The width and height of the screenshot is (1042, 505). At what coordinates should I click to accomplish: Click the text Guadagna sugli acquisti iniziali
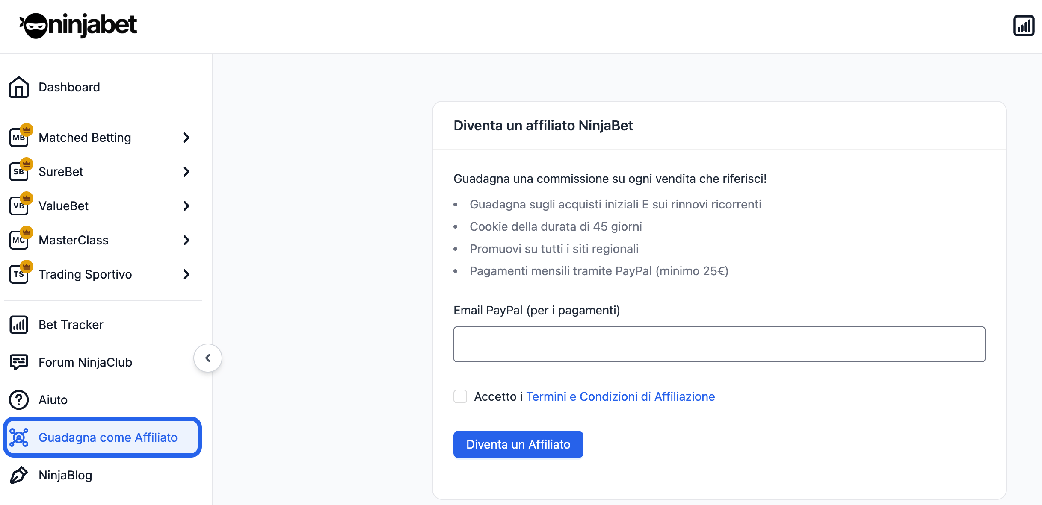click(554, 204)
